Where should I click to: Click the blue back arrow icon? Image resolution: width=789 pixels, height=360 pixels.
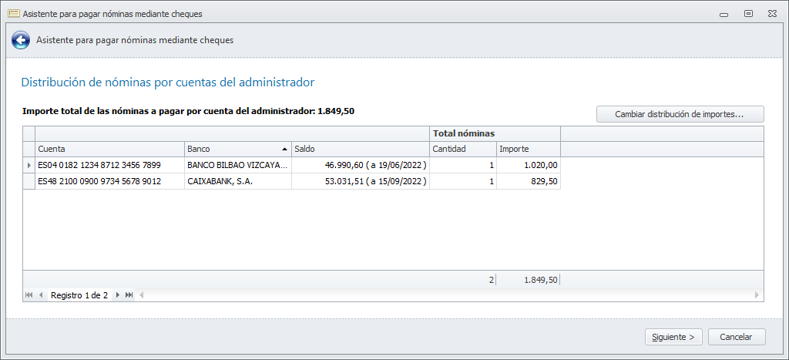(x=21, y=40)
